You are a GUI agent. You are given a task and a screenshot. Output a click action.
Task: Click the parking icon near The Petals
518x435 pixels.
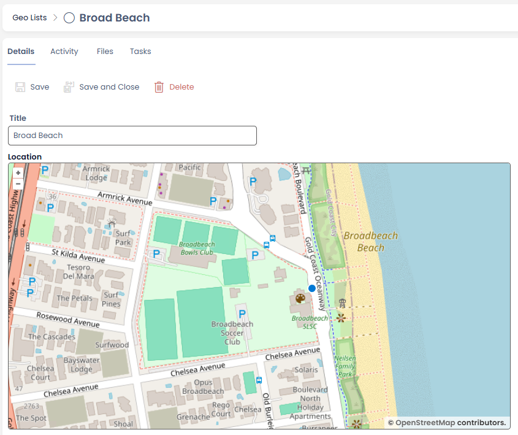click(x=29, y=293)
